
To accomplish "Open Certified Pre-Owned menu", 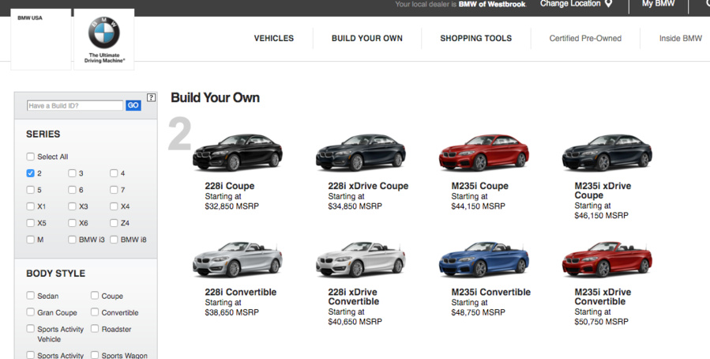I will [x=585, y=39].
